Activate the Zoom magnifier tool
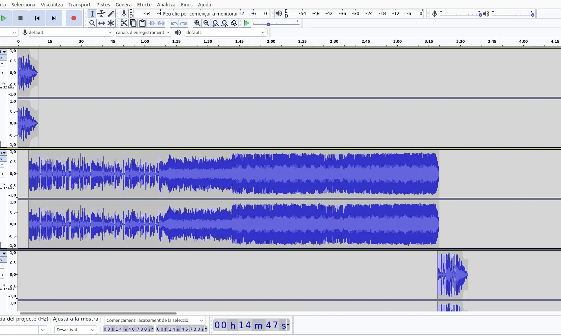561x336 pixels. (x=92, y=23)
